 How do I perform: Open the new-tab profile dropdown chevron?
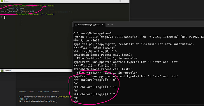tap(112, 25)
